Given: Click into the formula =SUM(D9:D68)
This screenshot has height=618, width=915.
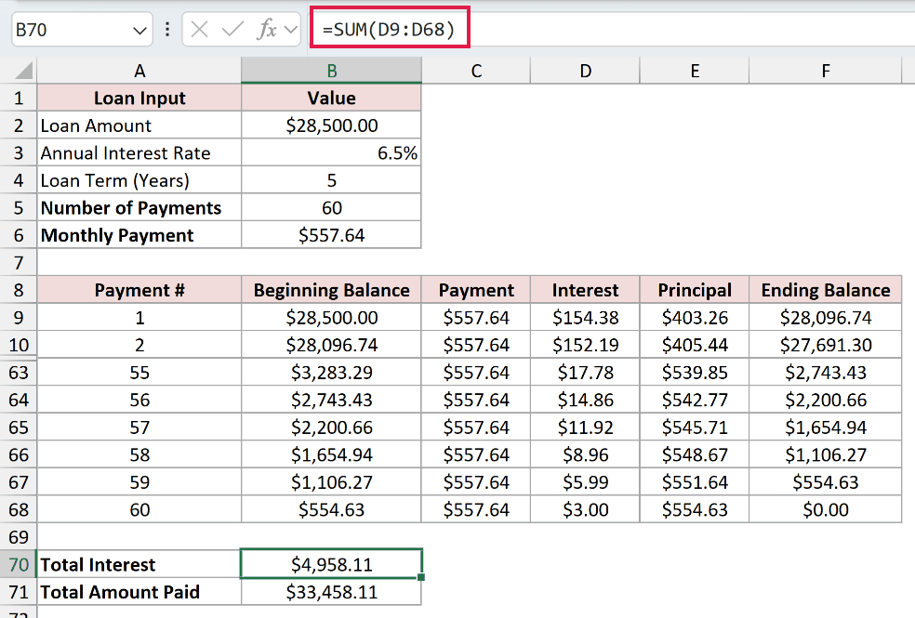Looking at the screenshot, I should click(390, 29).
